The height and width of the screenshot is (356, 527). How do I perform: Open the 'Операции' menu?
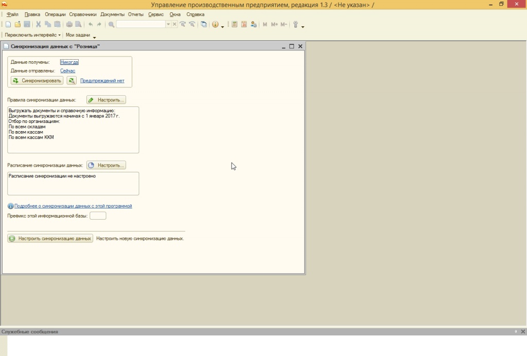(x=55, y=14)
